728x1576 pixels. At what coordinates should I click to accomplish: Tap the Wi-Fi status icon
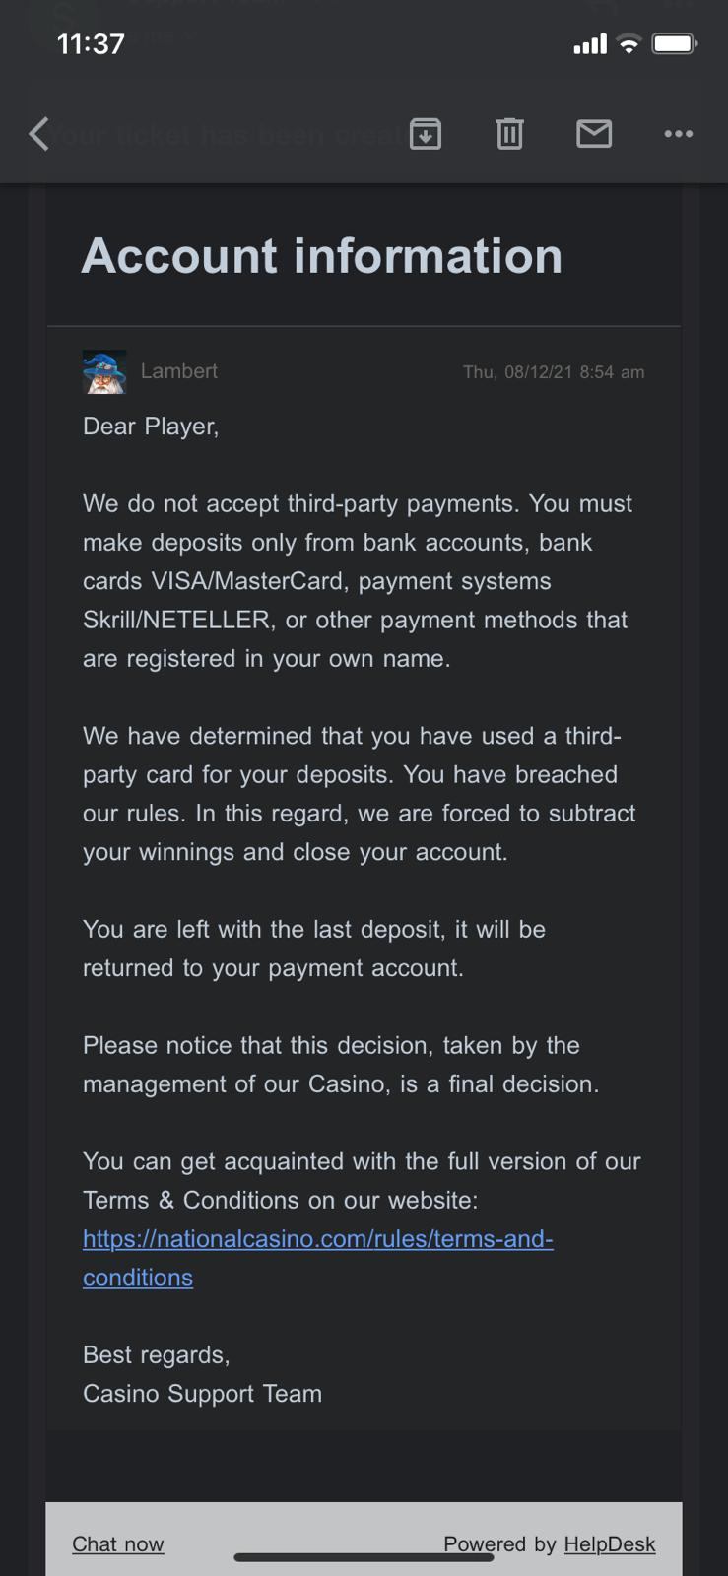[628, 43]
